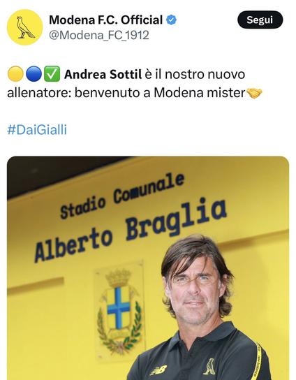Screen dimensions: 296x380
Task: Click the Stadio Comunale lettering
Action: (122, 197)
